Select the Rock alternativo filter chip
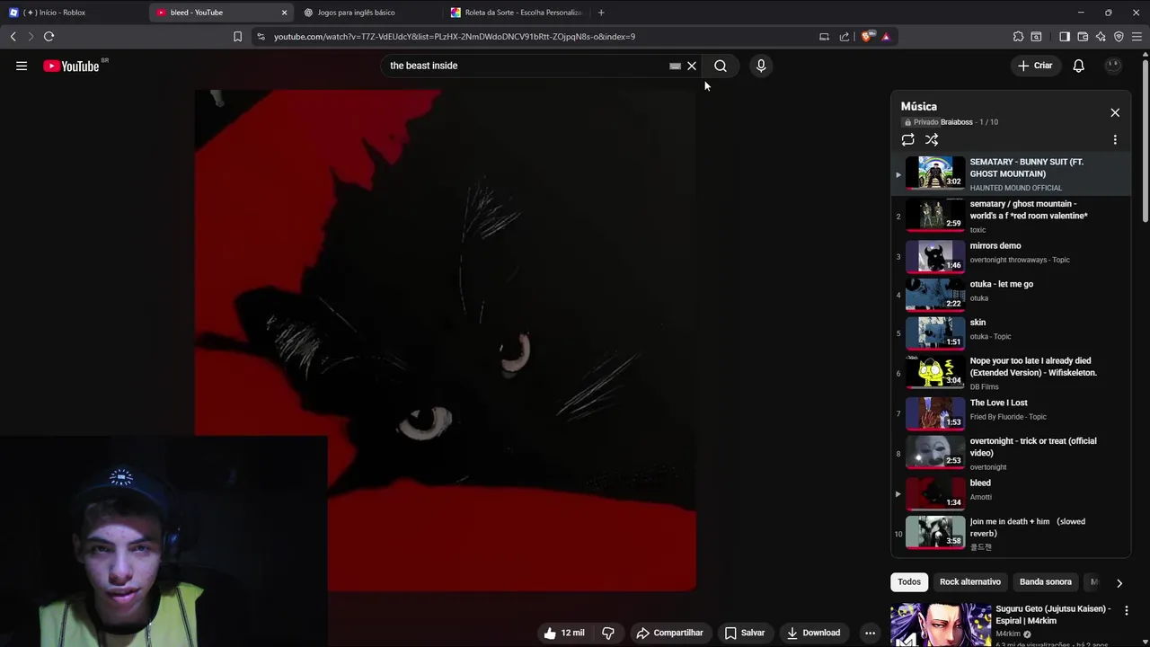1150x647 pixels. coord(970,581)
